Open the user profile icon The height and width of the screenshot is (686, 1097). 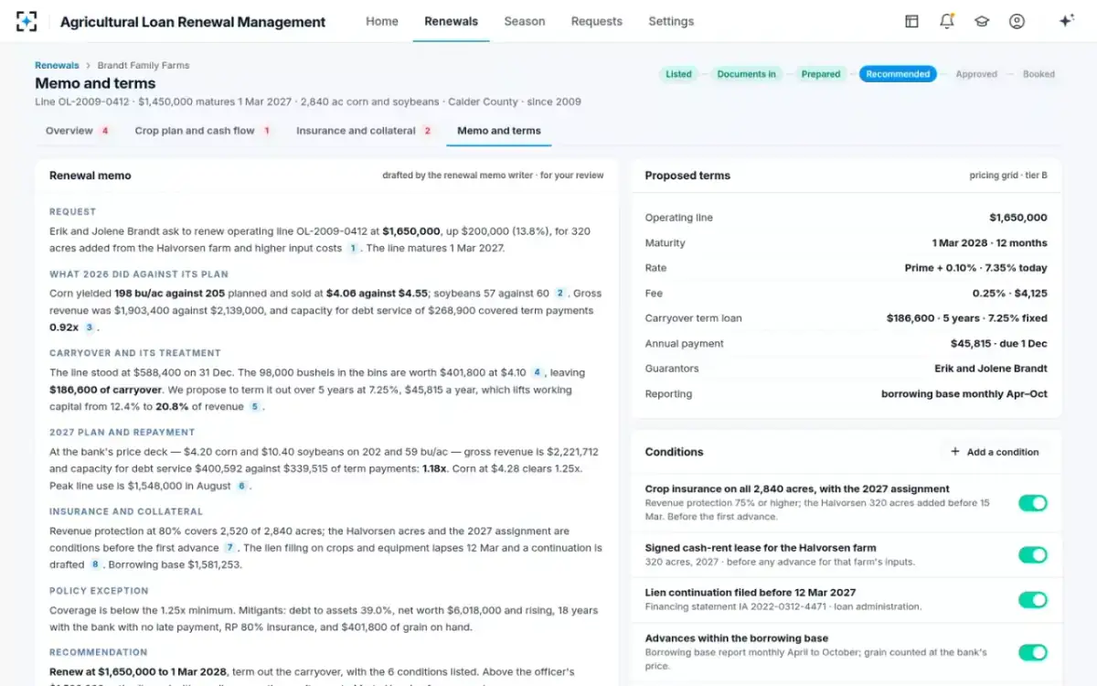pyautogui.click(x=1017, y=21)
